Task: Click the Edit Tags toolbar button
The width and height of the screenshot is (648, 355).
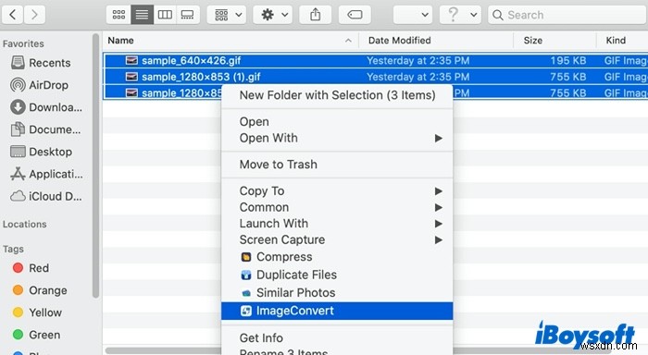Action: 355,15
